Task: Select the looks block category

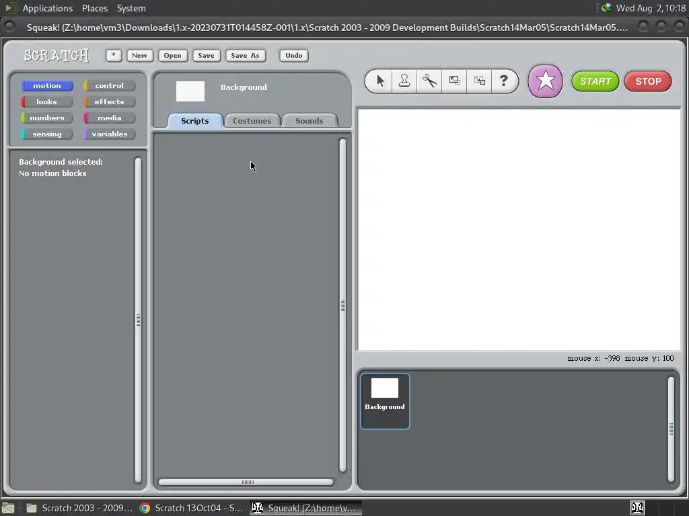Action: pyautogui.click(x=47, y=102)
